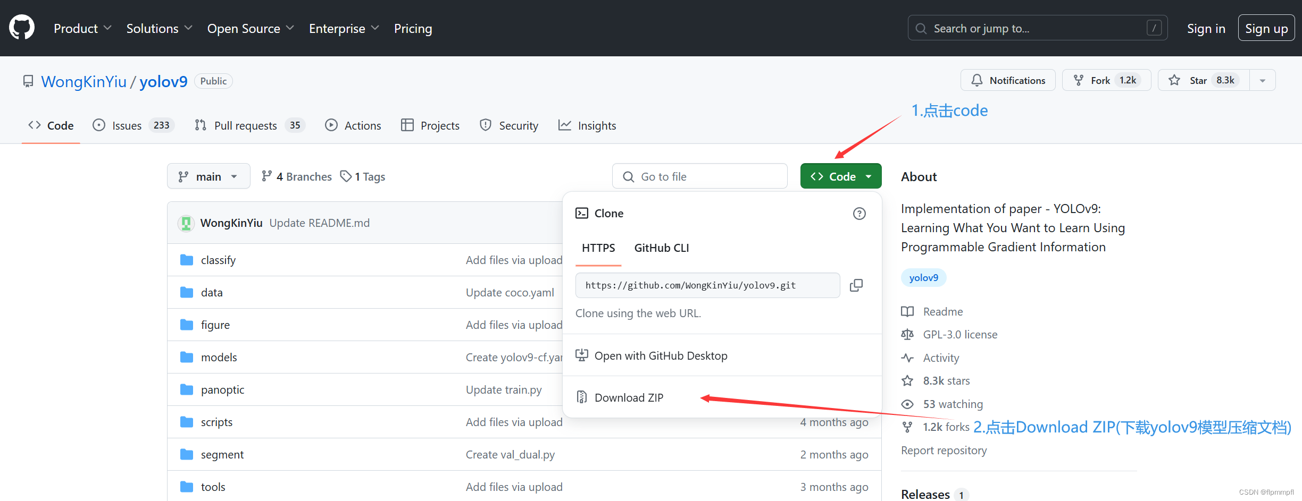Open the Insights tab

pyautogui.click(x=587, y=125)
